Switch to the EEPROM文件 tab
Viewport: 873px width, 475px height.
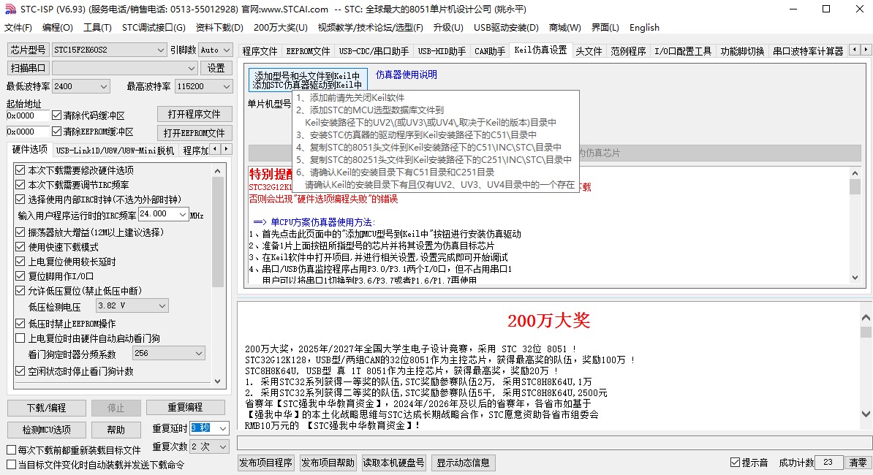308,51
